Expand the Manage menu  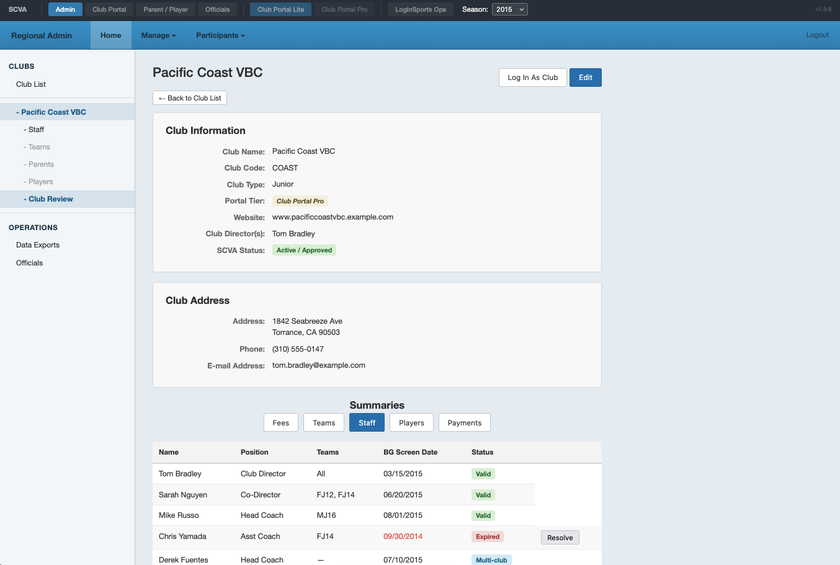[158, 35]
